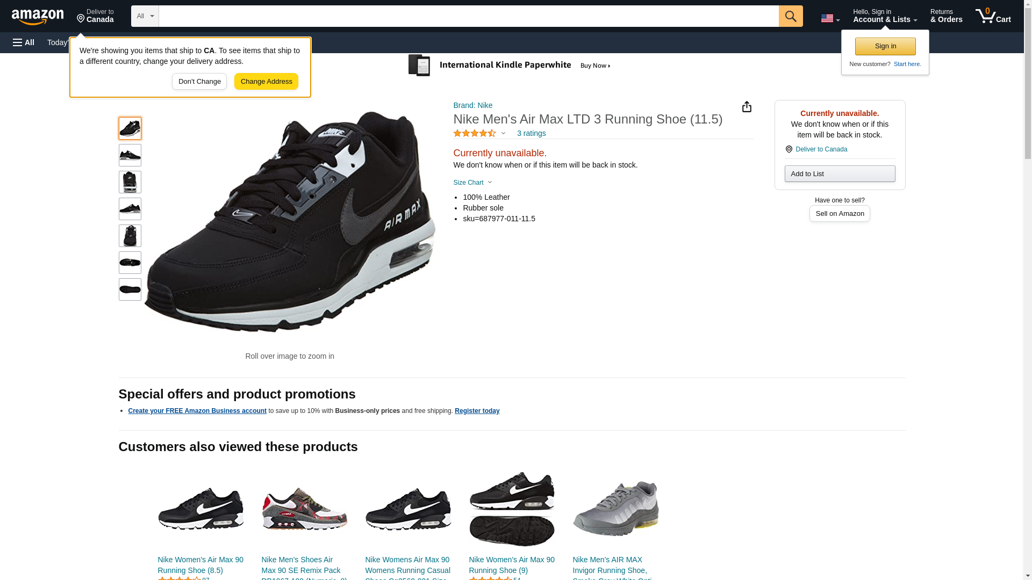Open Returns & Orders
The image size is (1032, 580).
[x=945, y=16]
